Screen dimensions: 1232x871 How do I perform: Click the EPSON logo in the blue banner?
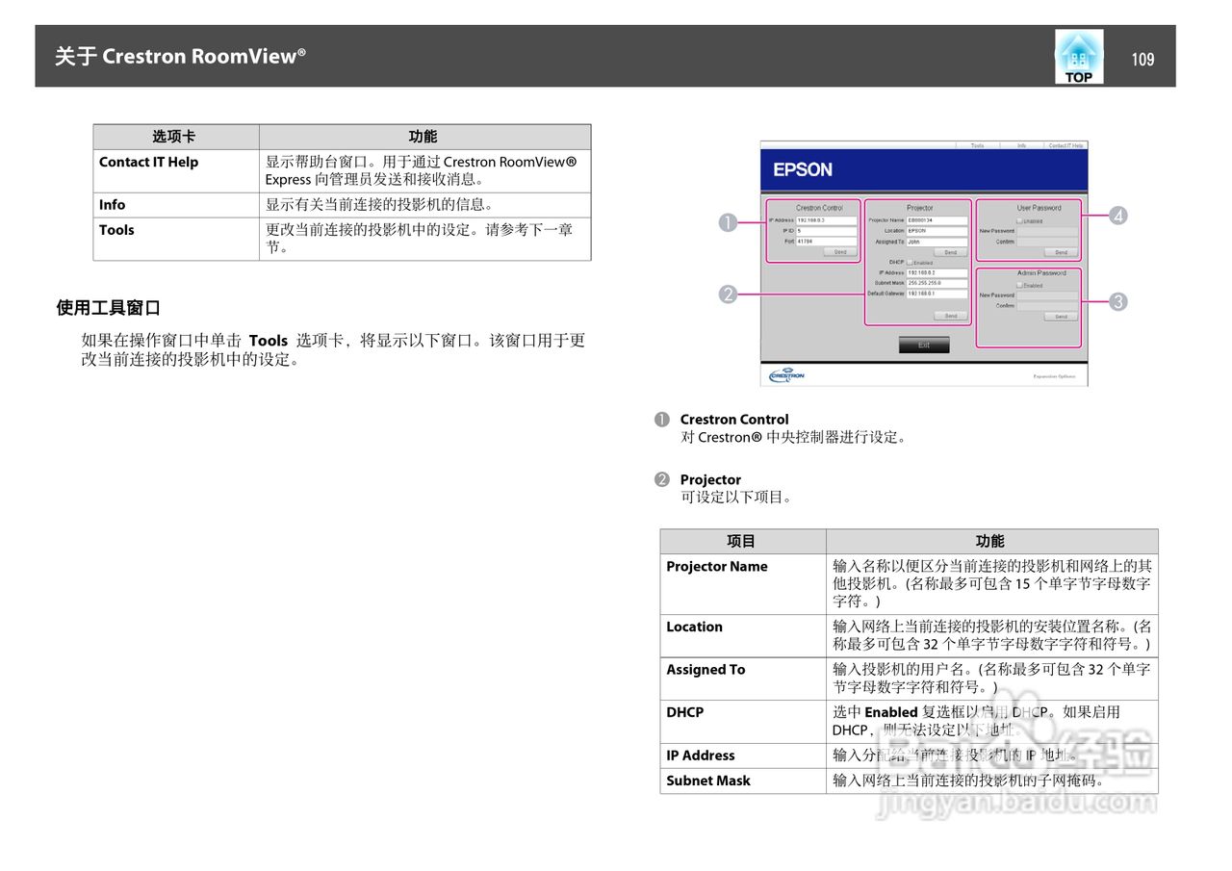(803, 169)
